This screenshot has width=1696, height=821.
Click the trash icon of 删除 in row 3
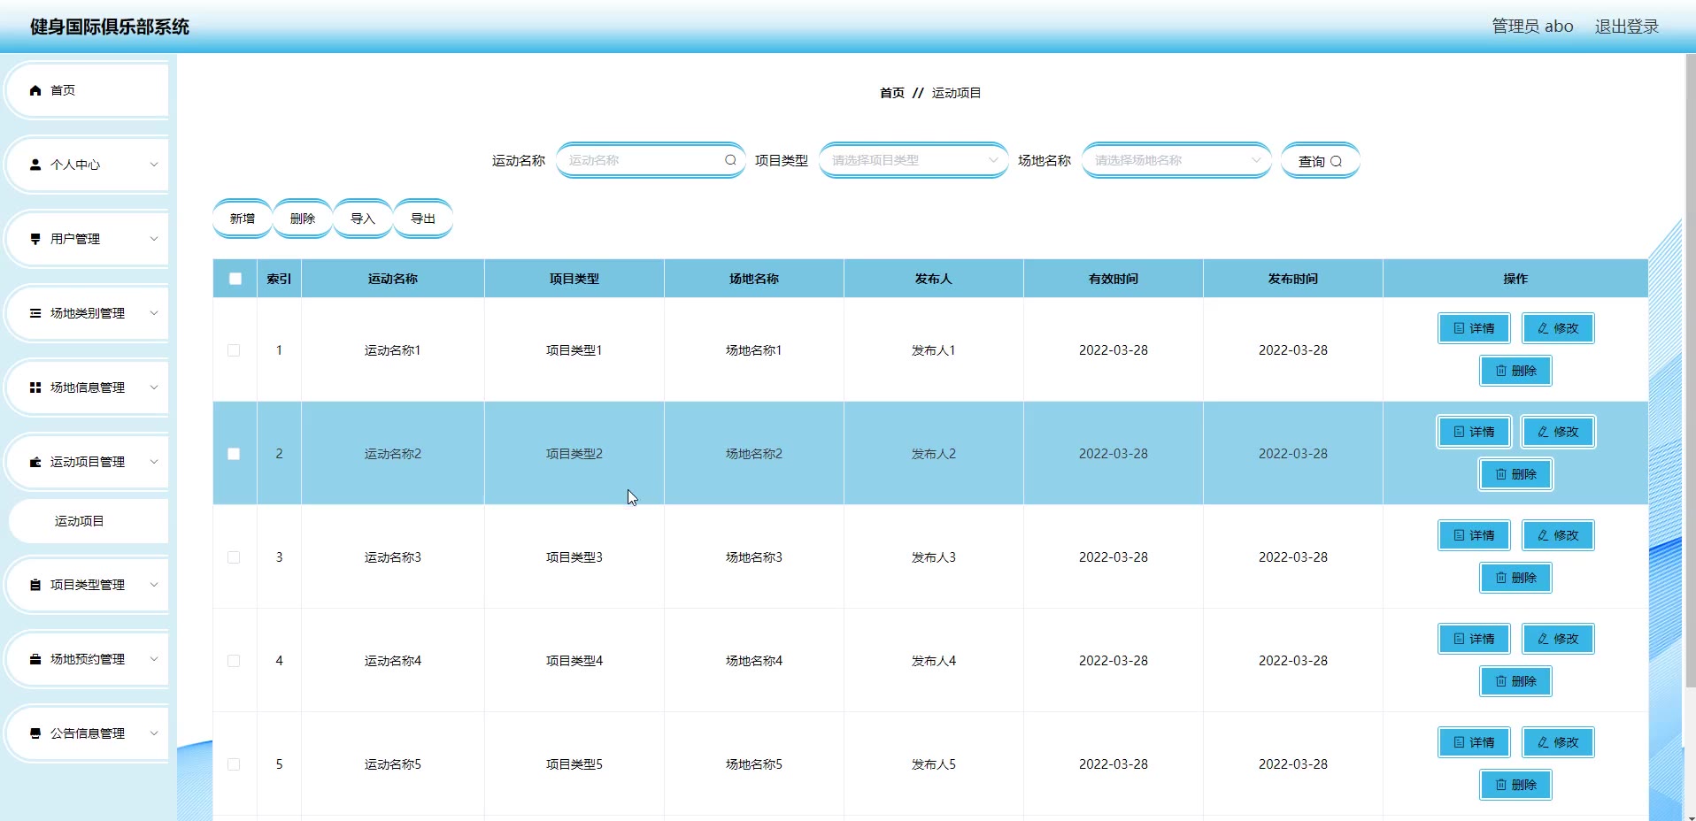1501,578
